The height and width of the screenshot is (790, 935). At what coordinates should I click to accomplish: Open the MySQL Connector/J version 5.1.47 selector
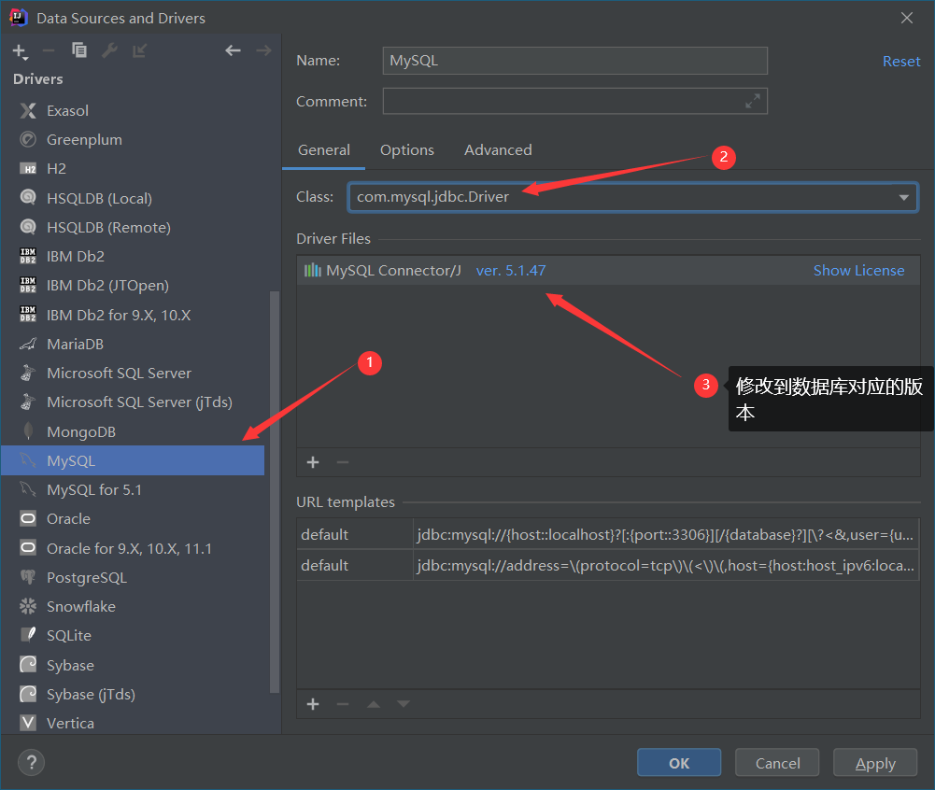point(511,271)
